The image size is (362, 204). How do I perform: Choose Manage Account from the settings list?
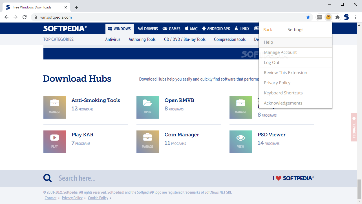click(x=295, y=52)
